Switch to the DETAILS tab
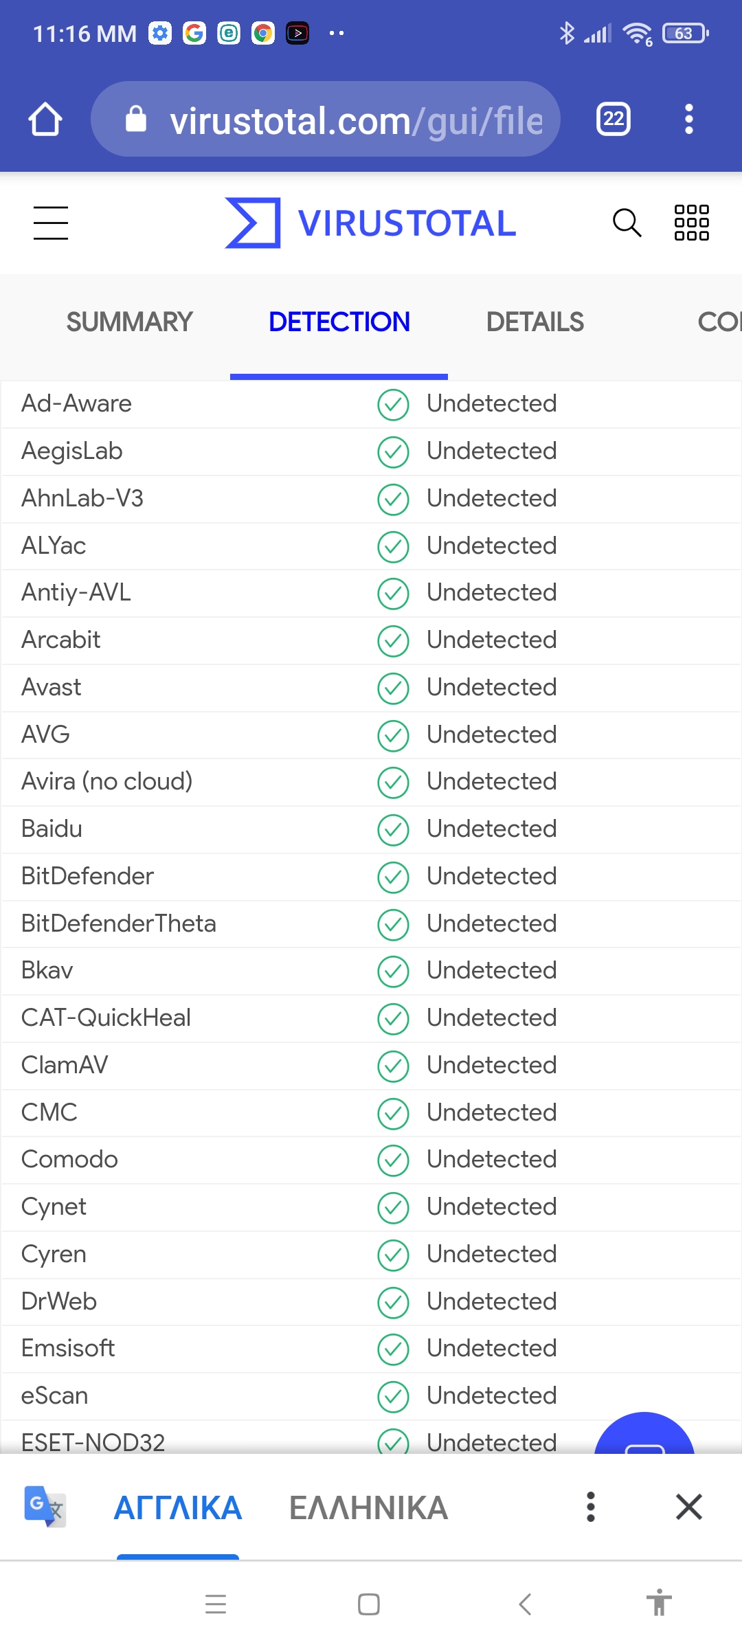 pyautogui.click(x=535, y=322)
